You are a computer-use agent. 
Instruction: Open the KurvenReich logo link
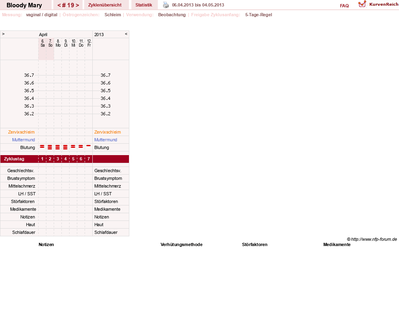378,4
